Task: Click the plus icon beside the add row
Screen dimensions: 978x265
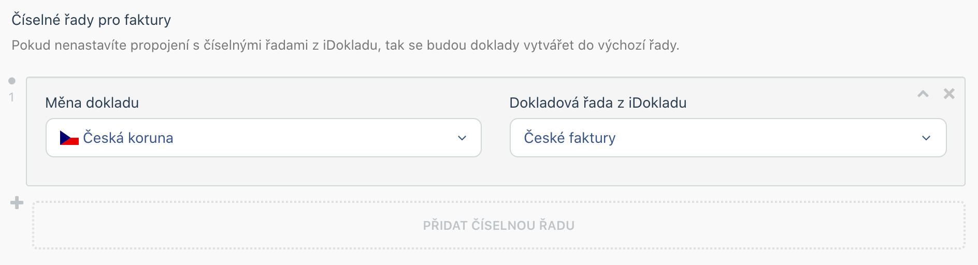Action: [x=17, y=203]
